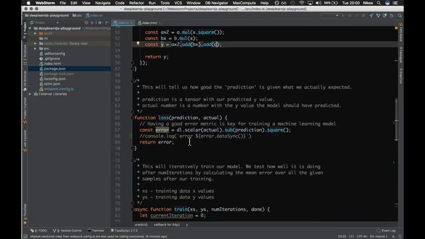Click the Debug bug icon in toolbar
425x239 pixels.
pyautogui.click(x=350, y=16)
